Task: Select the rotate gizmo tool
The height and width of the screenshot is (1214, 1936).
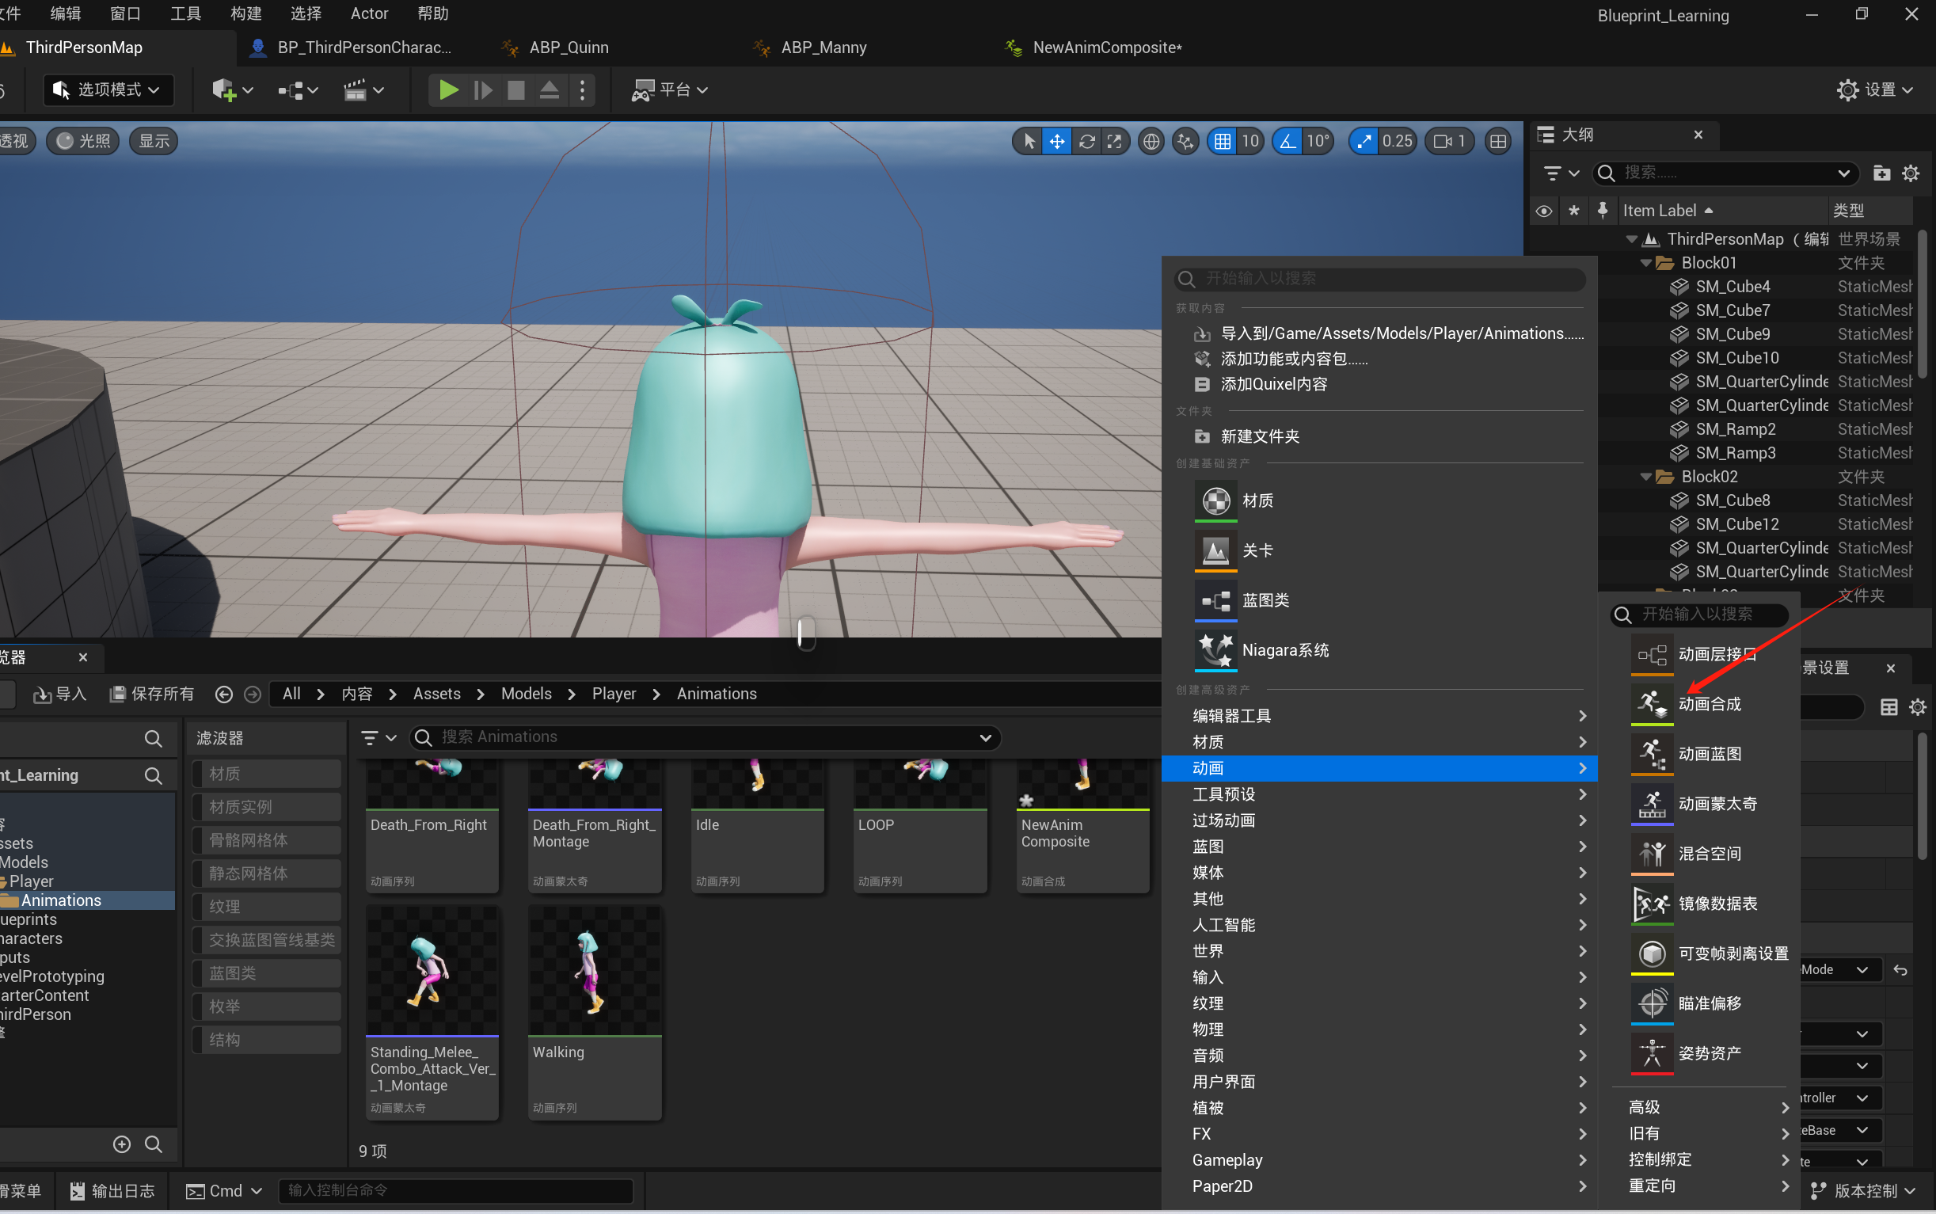Action: 1086,142
